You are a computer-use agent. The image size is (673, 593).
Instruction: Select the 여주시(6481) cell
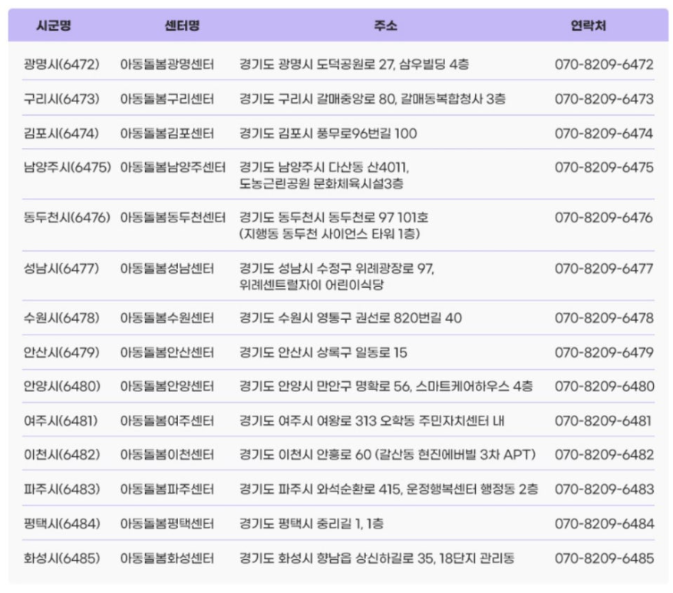(x=61, y=421)
